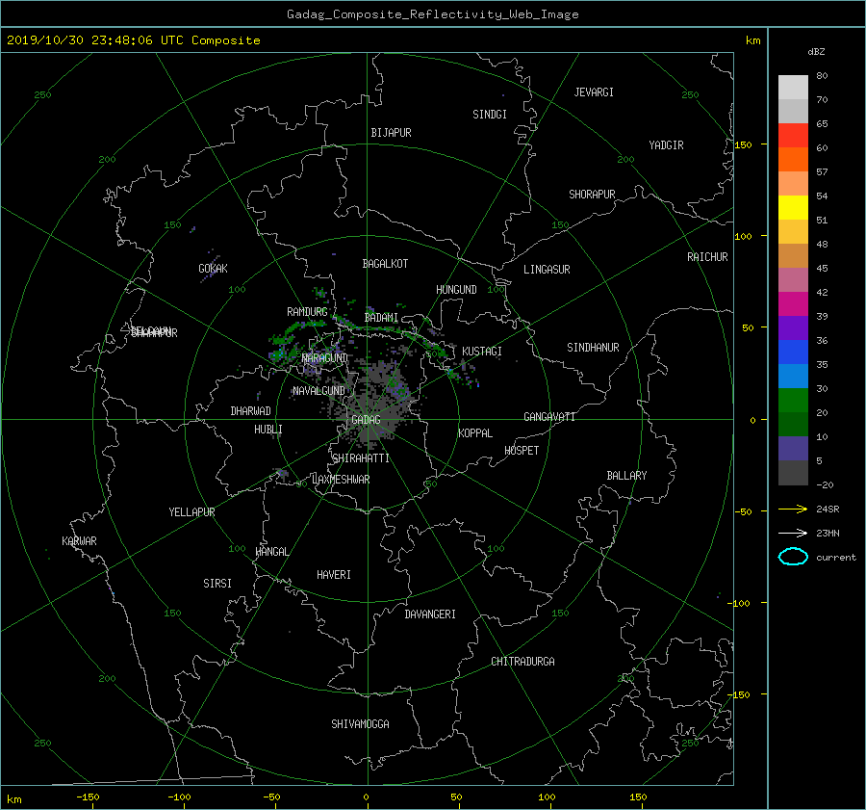Viewport: 866px width, 810px height.
Task: Pick the deep orange 57-60 dBZ swatch
Action: click(x=793, y=159)
